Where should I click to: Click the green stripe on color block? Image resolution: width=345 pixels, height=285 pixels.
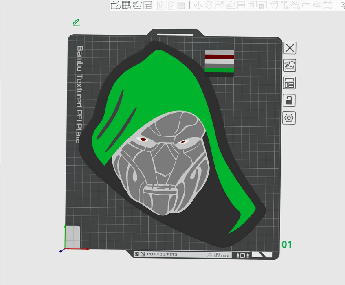[219, 70]
